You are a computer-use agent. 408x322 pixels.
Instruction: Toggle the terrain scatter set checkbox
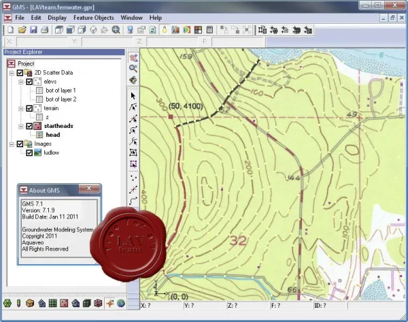pos(29,108)
